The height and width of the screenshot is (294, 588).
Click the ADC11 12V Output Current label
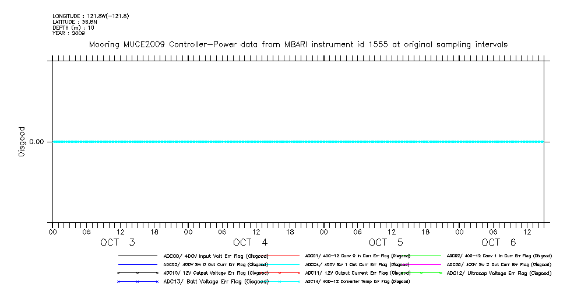[x=357, y=273]
